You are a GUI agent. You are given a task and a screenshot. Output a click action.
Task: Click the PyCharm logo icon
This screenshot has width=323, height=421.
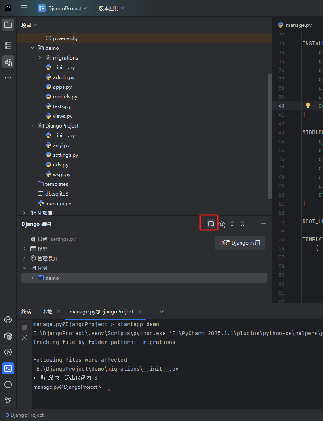pyautogui.click(x=8, y=8)
